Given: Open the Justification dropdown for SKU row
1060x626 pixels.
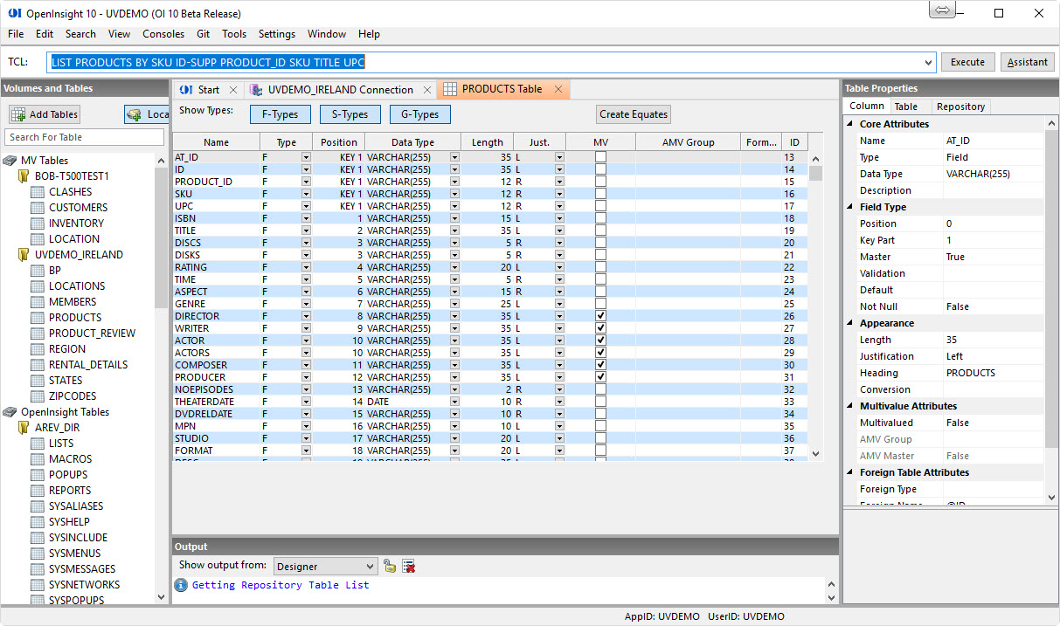Looking at the screenshot, I should 559,194.
